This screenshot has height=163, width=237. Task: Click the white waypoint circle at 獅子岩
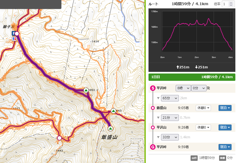(17, 34)
